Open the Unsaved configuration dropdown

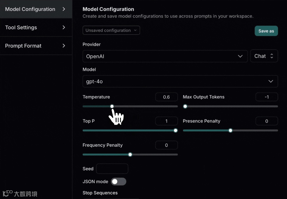click(111, 30)
